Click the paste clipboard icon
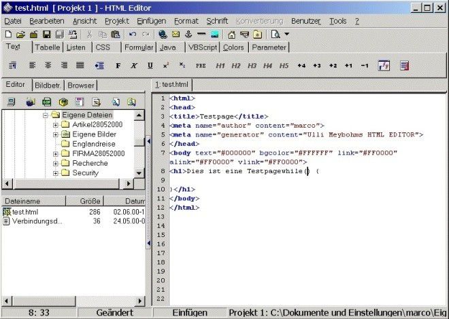The image size is (449, 319). tap(116, 35)
